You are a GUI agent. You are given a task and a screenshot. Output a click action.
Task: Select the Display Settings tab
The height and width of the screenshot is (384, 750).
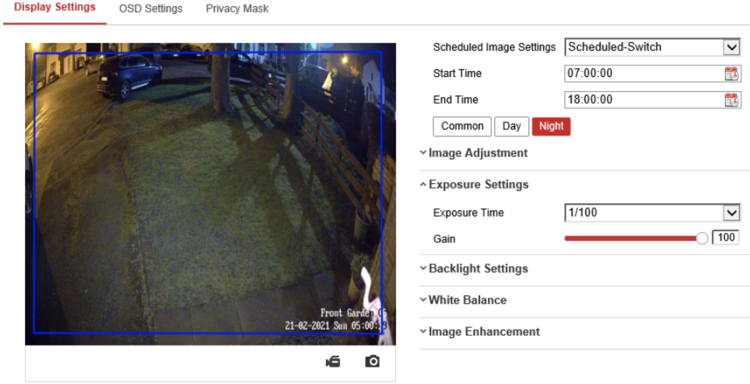55,7
